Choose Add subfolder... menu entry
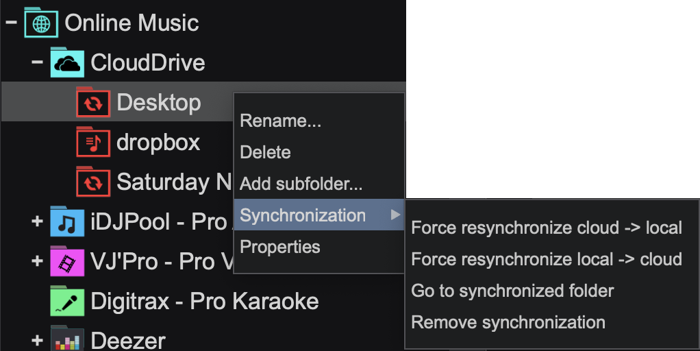This screenshot has width=700, height=351. [301, 184]
